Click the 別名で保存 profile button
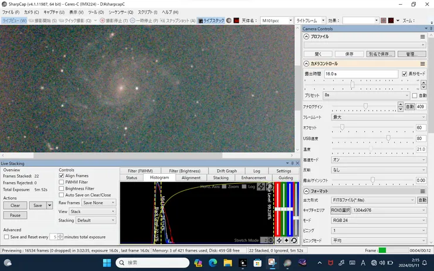The image size is (434, 271). point(381,54)
